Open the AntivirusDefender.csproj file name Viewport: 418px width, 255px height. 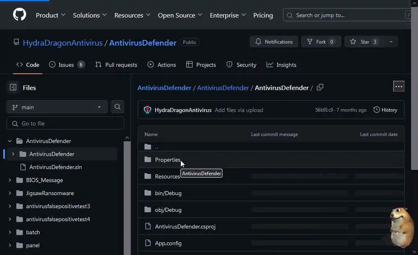(185, 226)
